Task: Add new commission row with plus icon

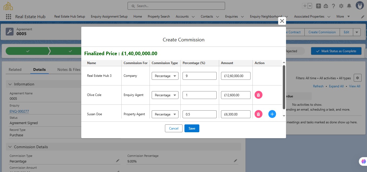Action: [272, 114]
